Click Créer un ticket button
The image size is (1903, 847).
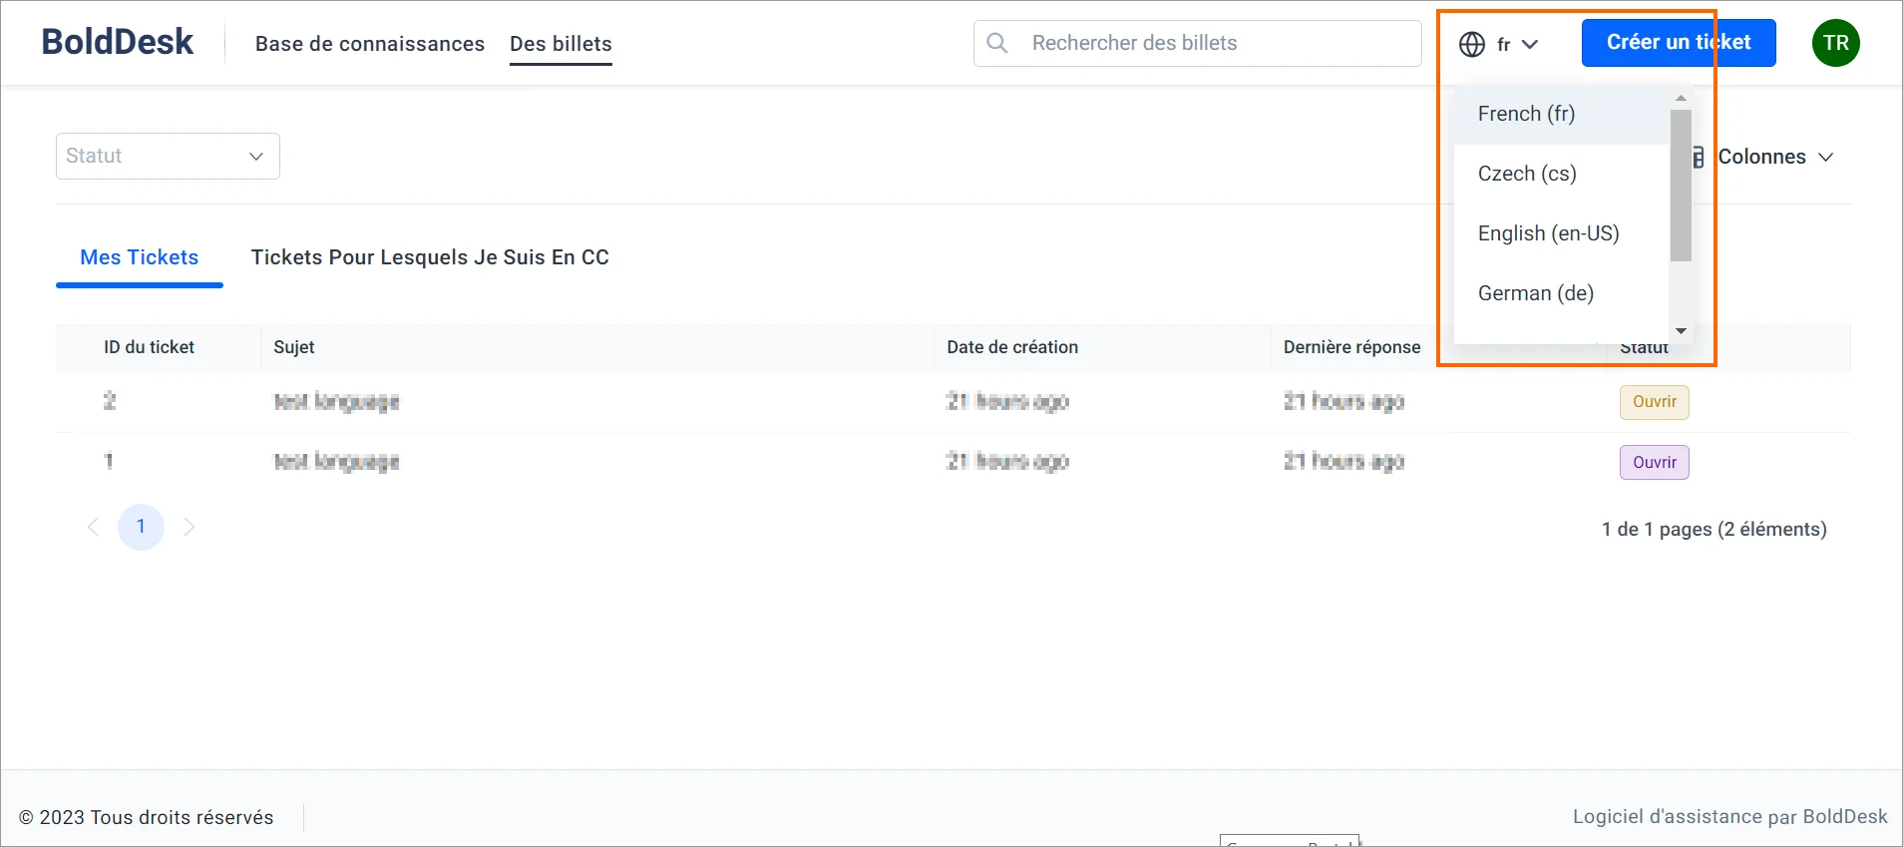pos(1679,43)
